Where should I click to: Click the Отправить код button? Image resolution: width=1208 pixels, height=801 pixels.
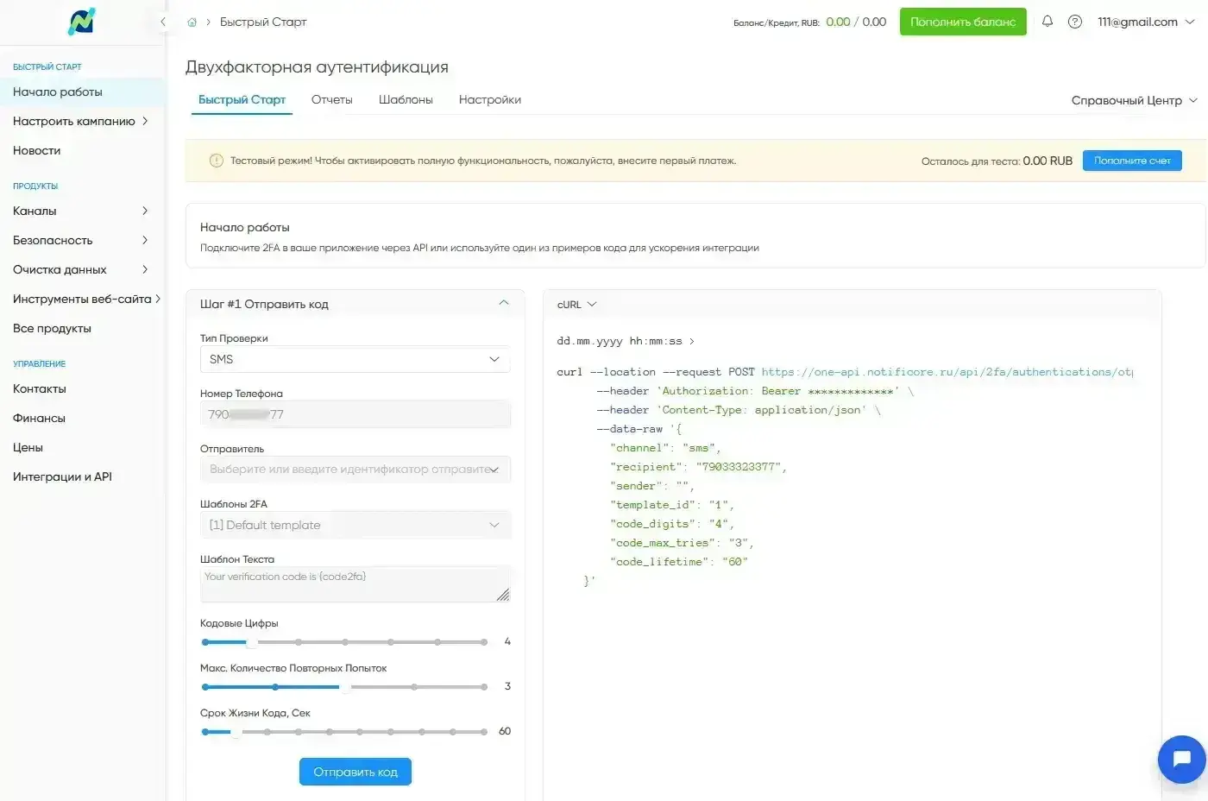pos(355,772)
